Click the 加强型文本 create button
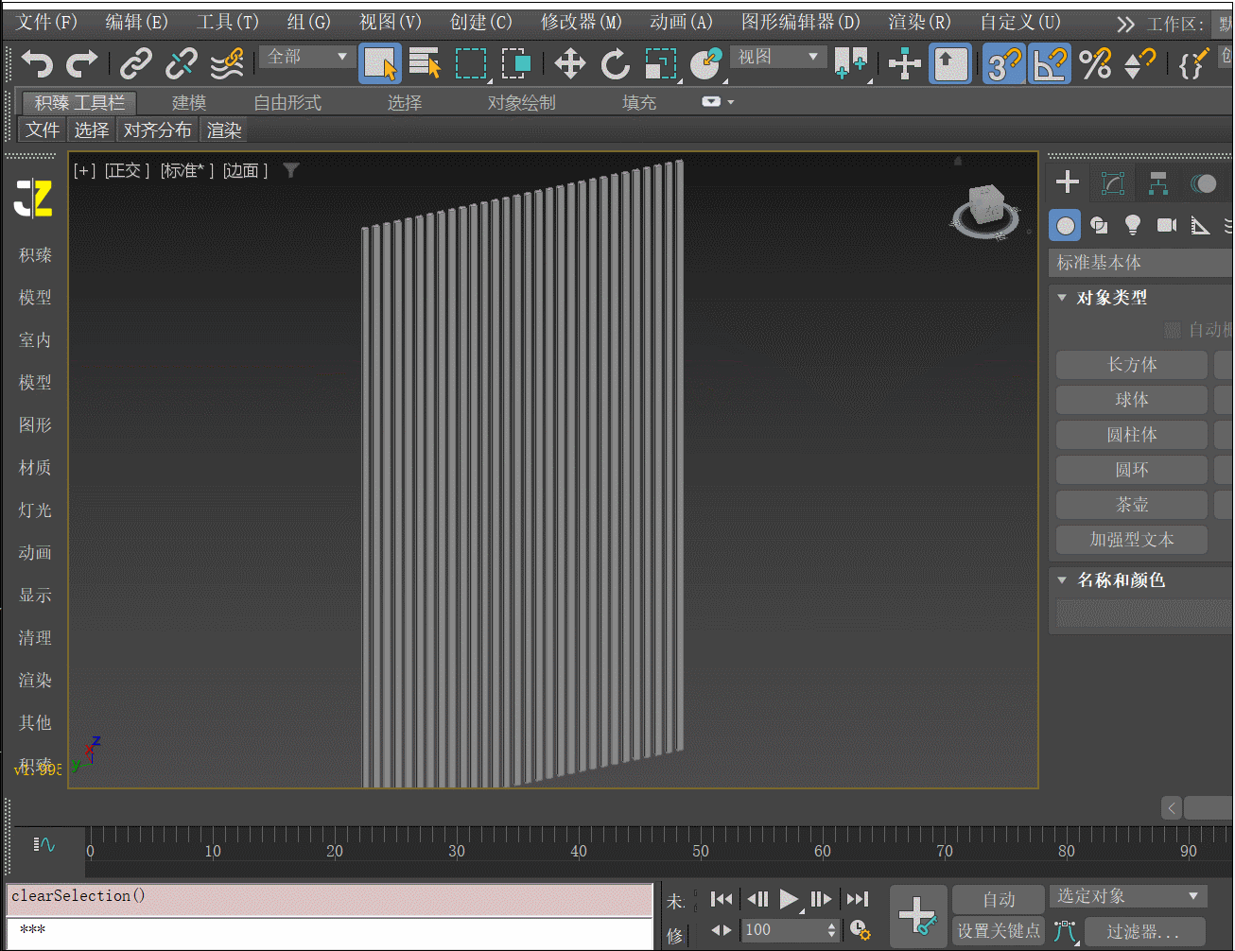The image size is (1235, 951). [1132, 540]
